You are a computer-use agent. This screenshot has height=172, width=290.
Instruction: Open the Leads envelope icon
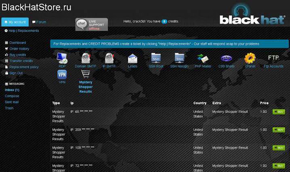tap(132, 58)
